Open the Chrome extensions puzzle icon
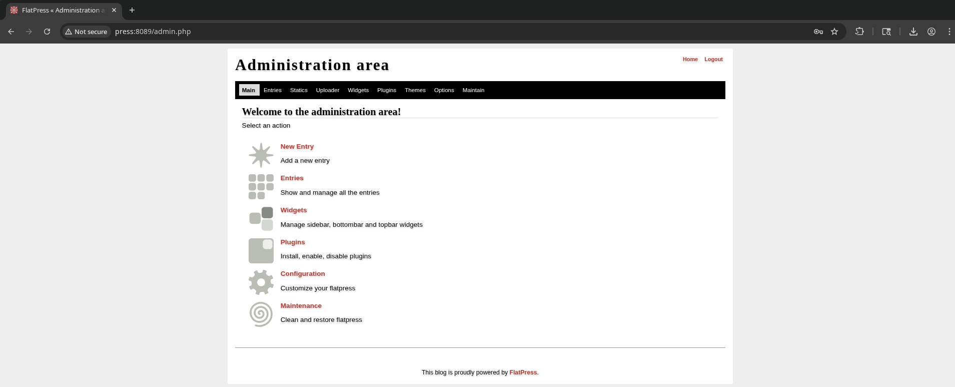 (859, 32)
